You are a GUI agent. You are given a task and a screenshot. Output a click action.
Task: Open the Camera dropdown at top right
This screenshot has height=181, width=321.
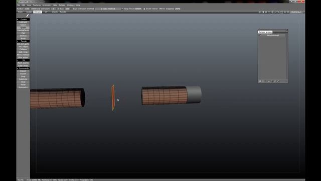pos(297,12)
